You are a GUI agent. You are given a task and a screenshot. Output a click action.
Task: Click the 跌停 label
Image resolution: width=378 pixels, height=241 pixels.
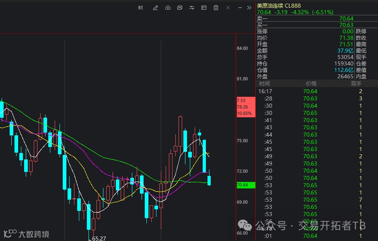[361, 31]
